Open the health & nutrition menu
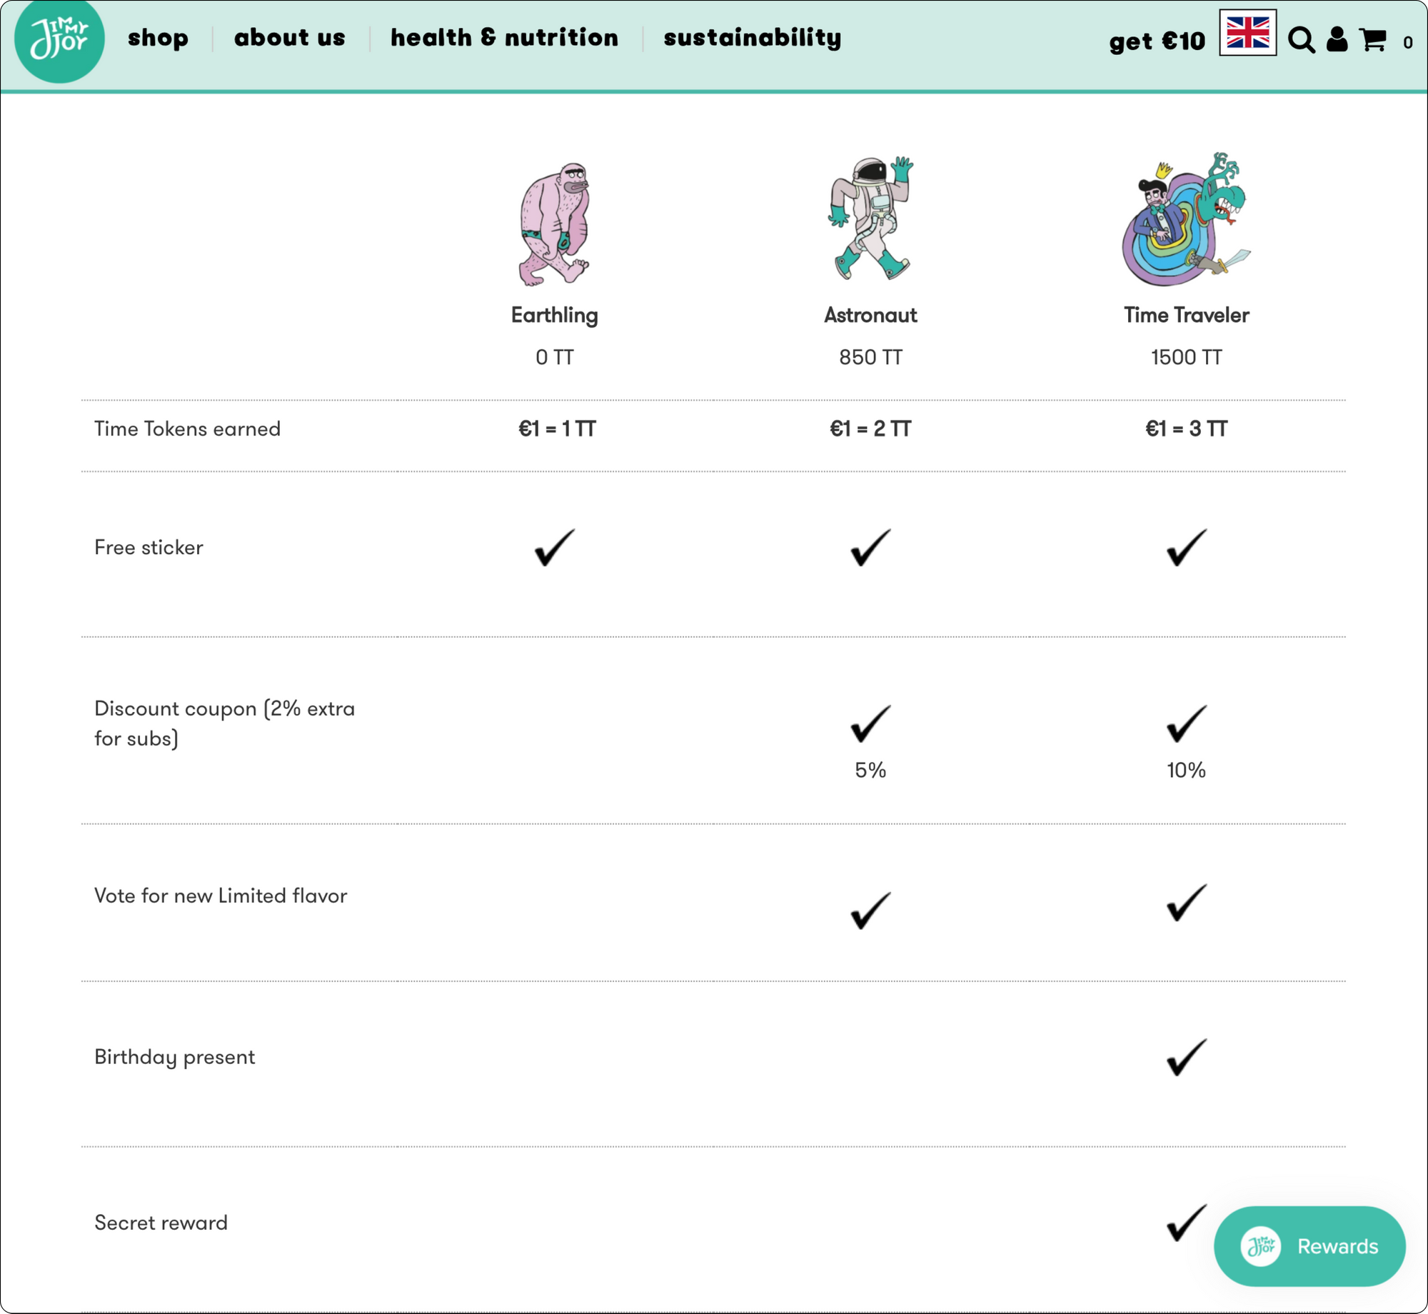The image size is (1428, 1314). click(504, 38)
